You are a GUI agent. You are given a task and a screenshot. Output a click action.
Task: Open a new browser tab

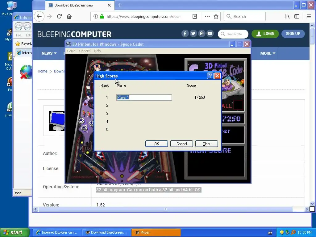(120, 5)
